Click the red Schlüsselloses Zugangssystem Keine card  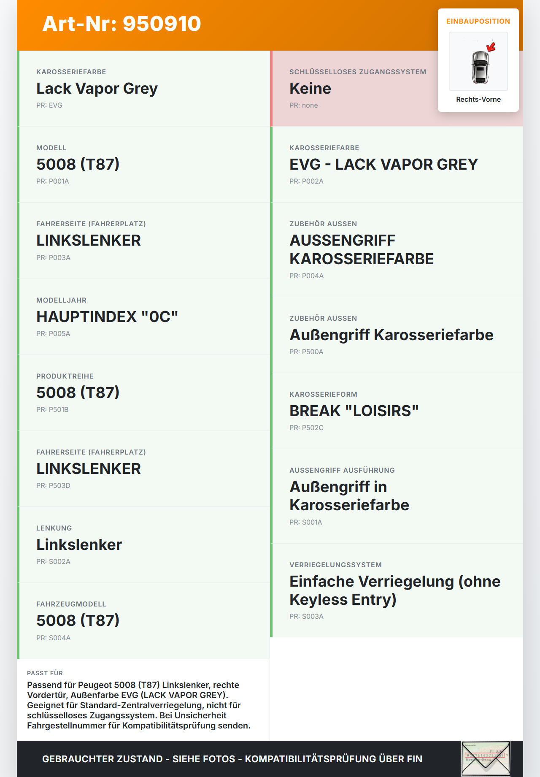point(354,89)
